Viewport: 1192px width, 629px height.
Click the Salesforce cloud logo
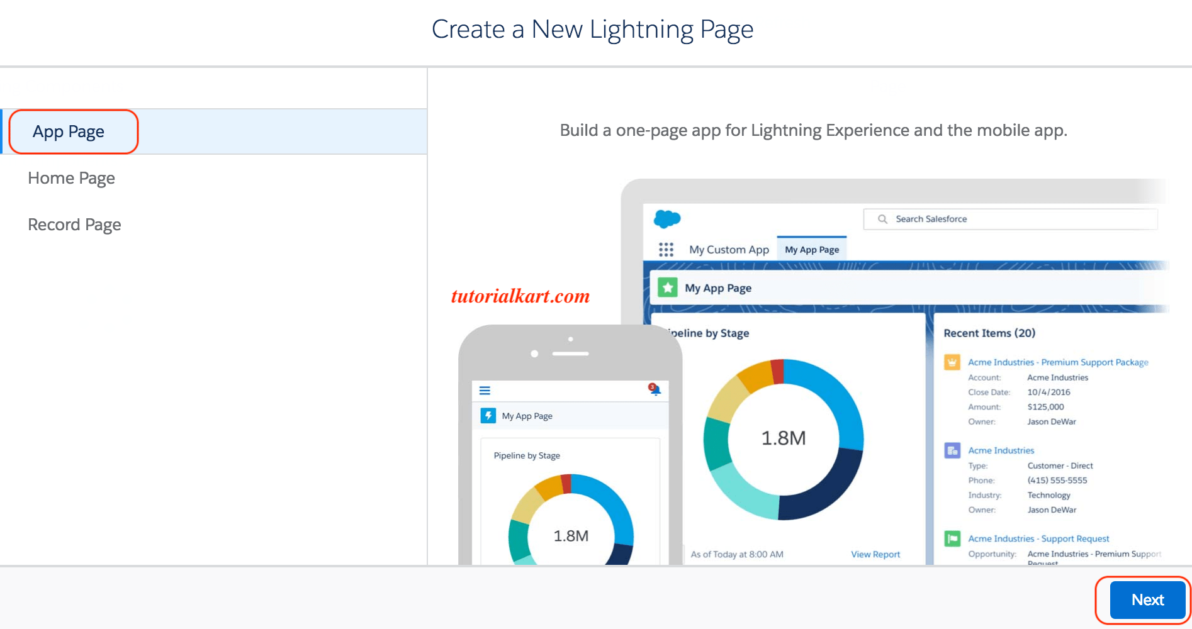(x=668, y=218)
